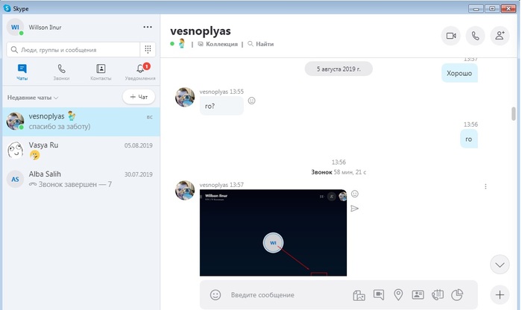The image size is (522, 310).
Task: Click the 5 августа 2019 г. date label
Action: click(339, 69)
